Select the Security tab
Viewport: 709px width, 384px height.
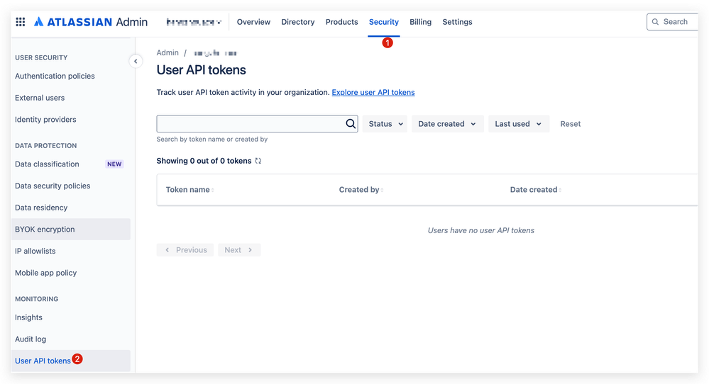[x=384, y=22]
